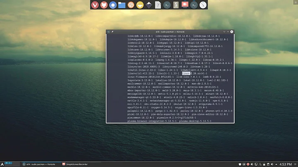Open the yellow genie lamp app in the dock
Viewport: 298px width, 167px height.
140,5
